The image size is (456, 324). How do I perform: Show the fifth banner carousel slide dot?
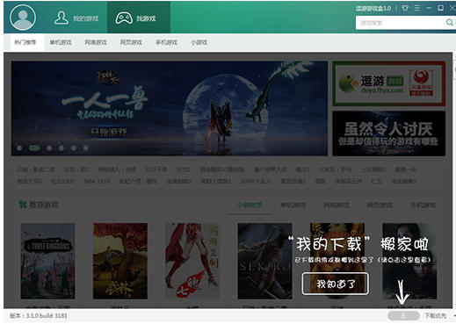pyautogui.click(x=74, y=148)
